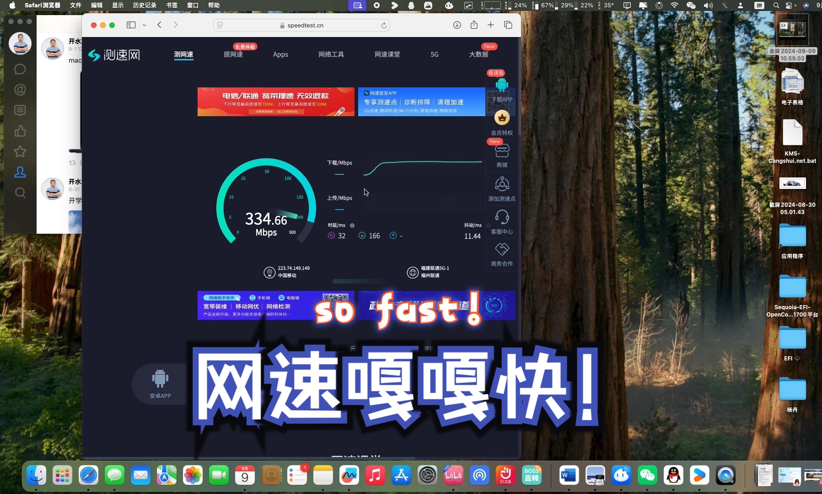Open the 提网速 tab
Screen dimensions: 822x494
coord(233,54)
